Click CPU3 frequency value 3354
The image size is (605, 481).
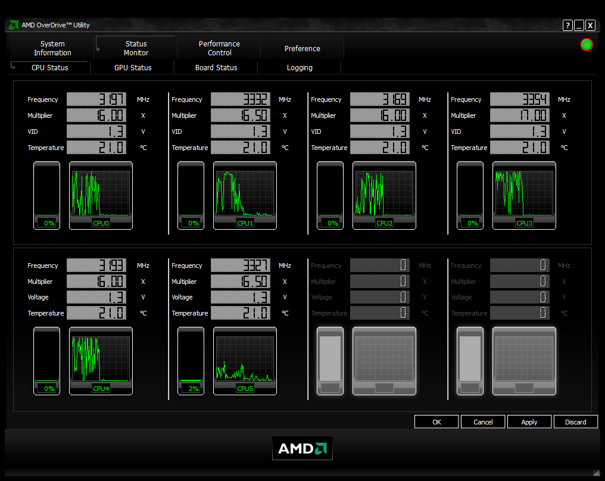(520, 99)
